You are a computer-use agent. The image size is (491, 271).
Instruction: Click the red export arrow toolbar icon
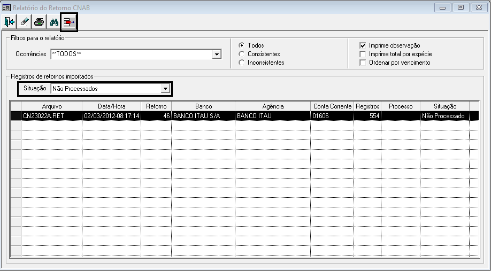point(69,22)
